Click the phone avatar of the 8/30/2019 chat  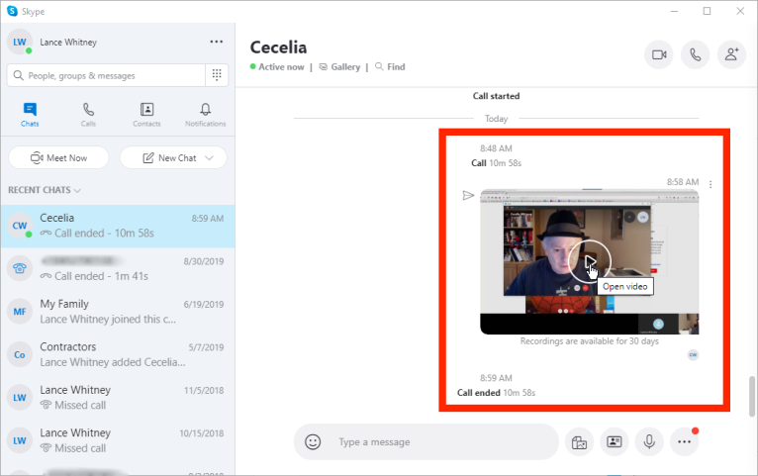[x=20, y=269]
